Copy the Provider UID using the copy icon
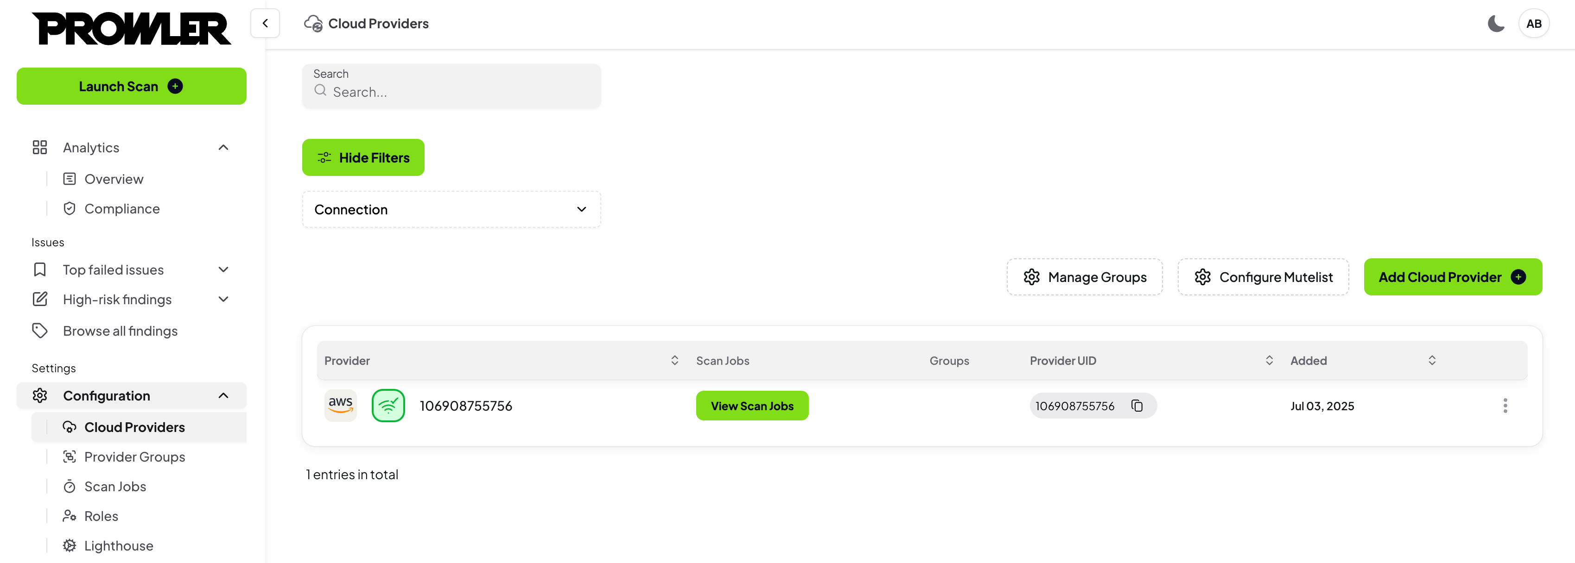Screen dimensions: 1575x563 tap(1137, 406)
